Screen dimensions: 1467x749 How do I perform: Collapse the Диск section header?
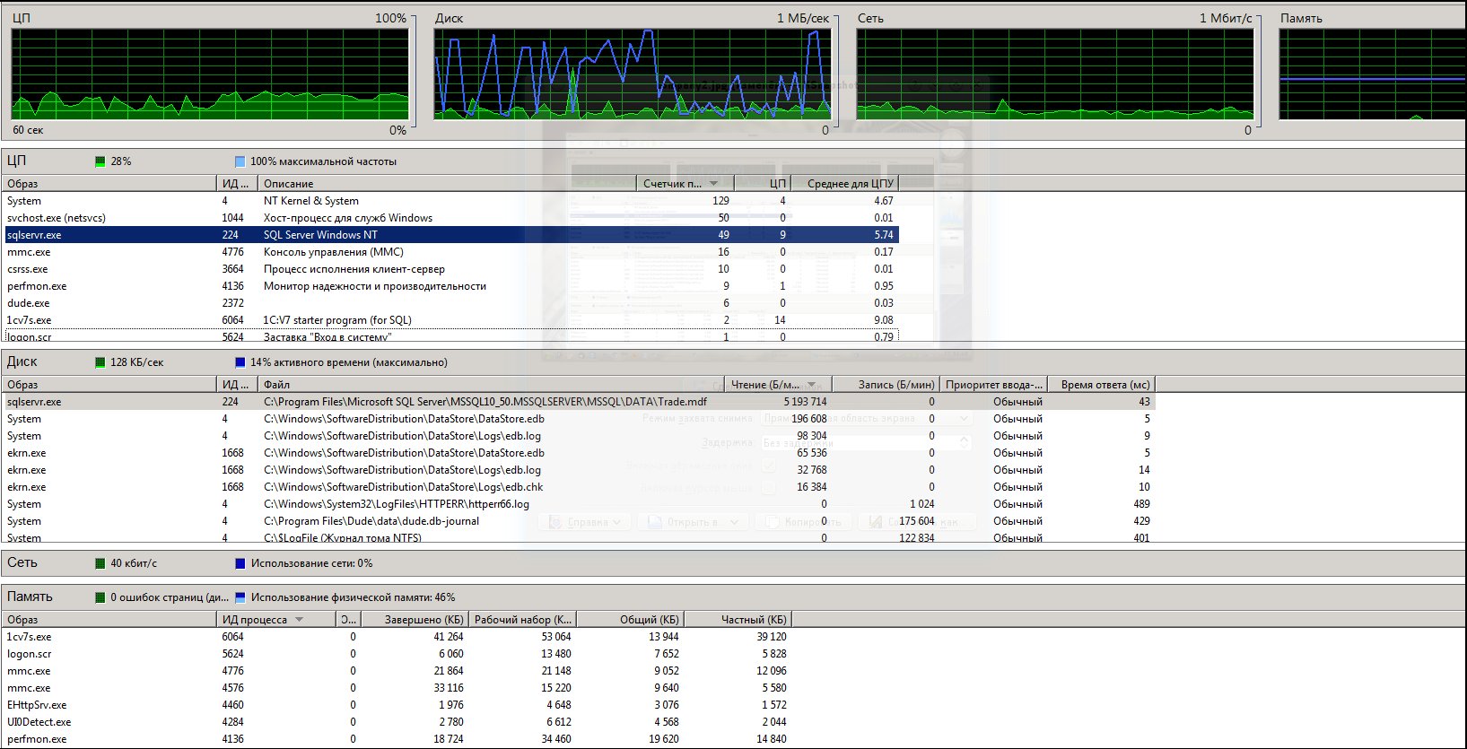pos(733,362)
